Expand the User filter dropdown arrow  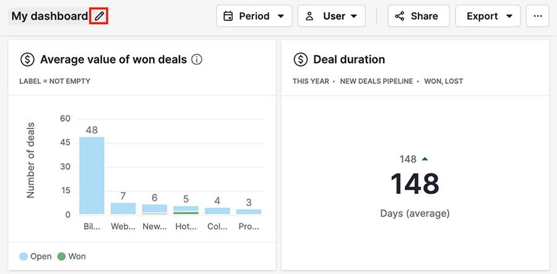coord(354,16)
